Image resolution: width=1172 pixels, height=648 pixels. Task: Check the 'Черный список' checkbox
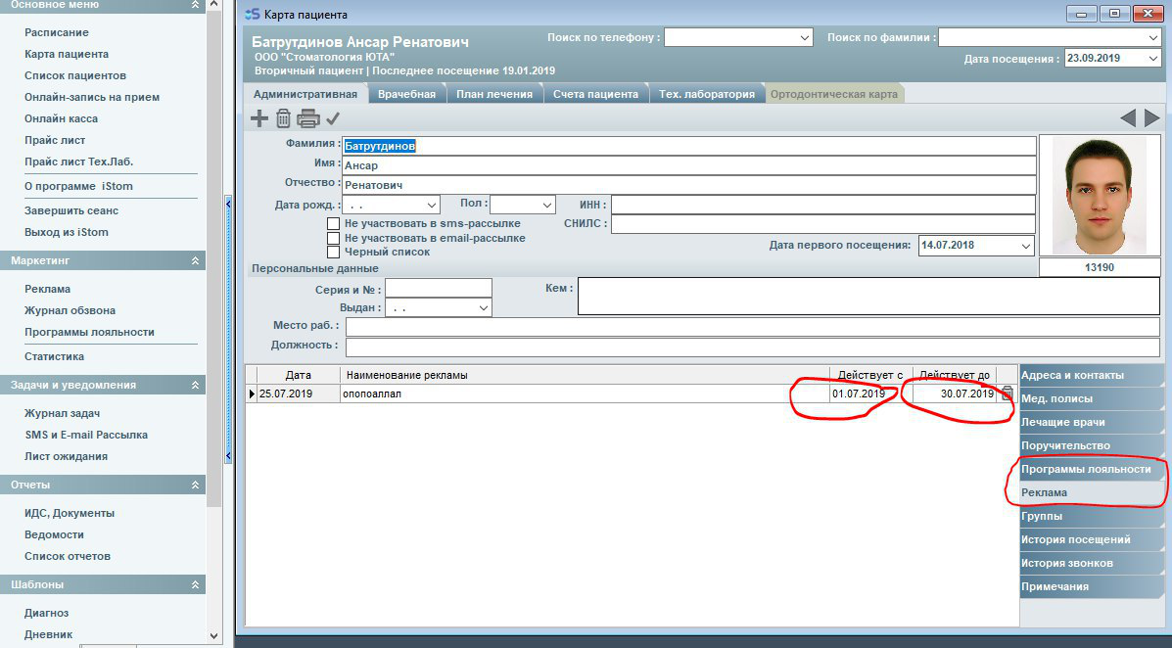333,252
